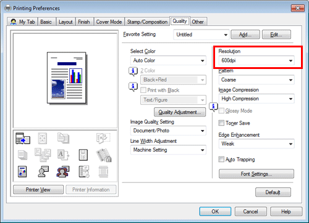Viewport: 309px width, 223px height.
Task: Open the Line Width Adjustment dropdown
Action: point(168,150)
